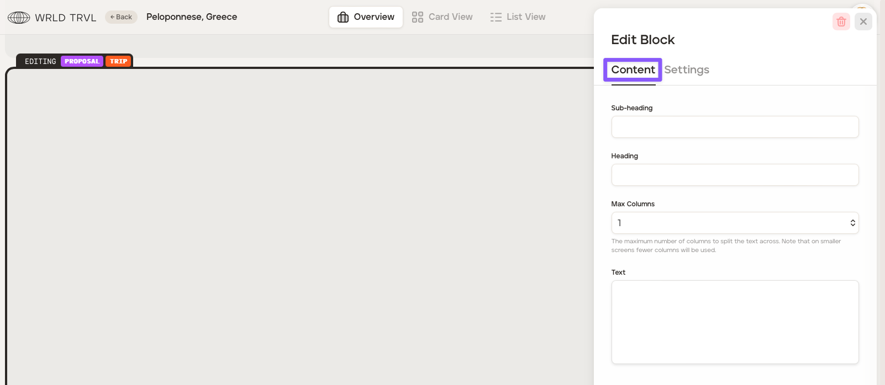Click inside the Text area box

(x=734, y=322)
